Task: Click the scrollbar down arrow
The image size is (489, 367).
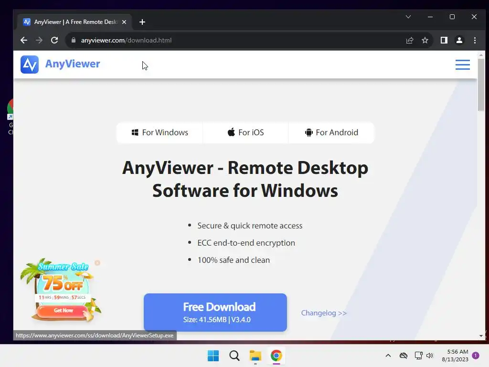Action: (x=481, y=336)
